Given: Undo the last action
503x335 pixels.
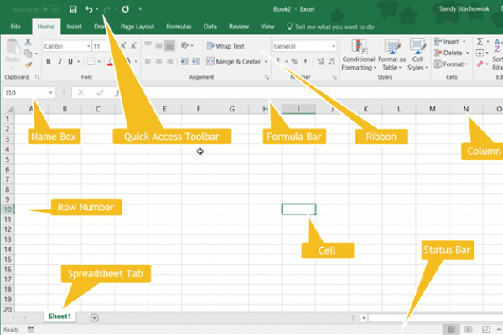Looking at the screenshot, I should coord(88,8).
